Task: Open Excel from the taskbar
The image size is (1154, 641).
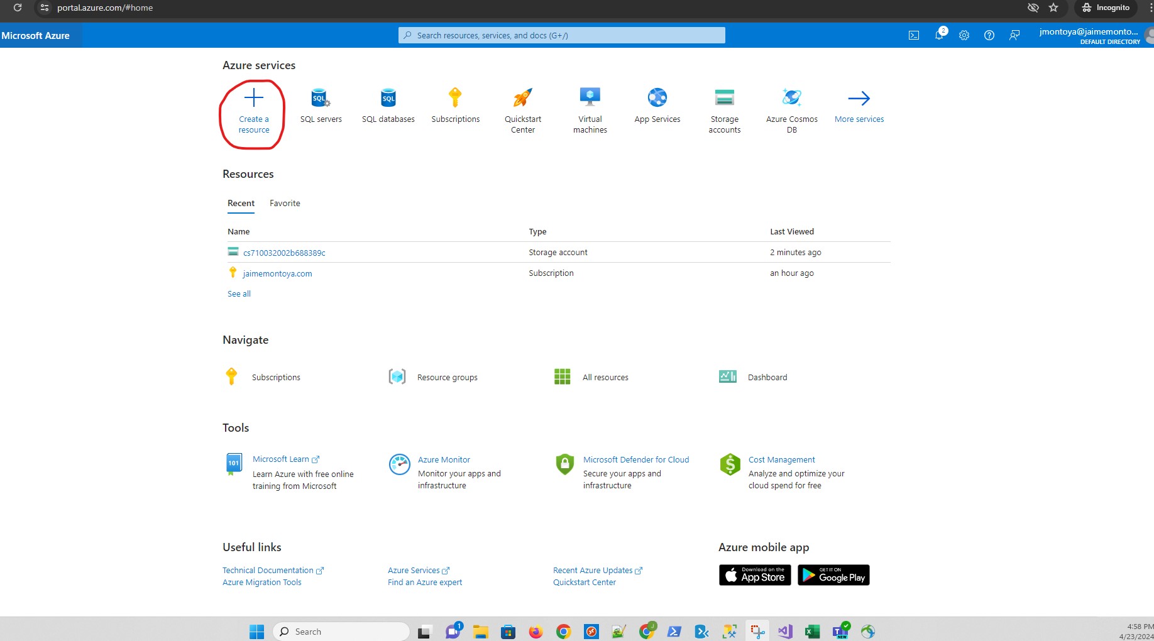Action: coord(812,632)
